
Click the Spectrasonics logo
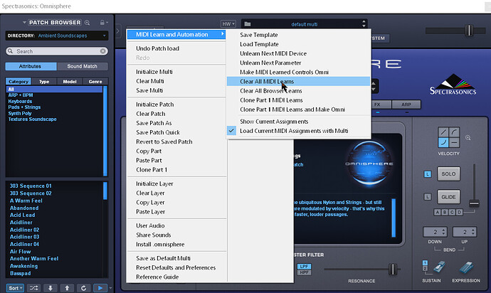(453, 85)
